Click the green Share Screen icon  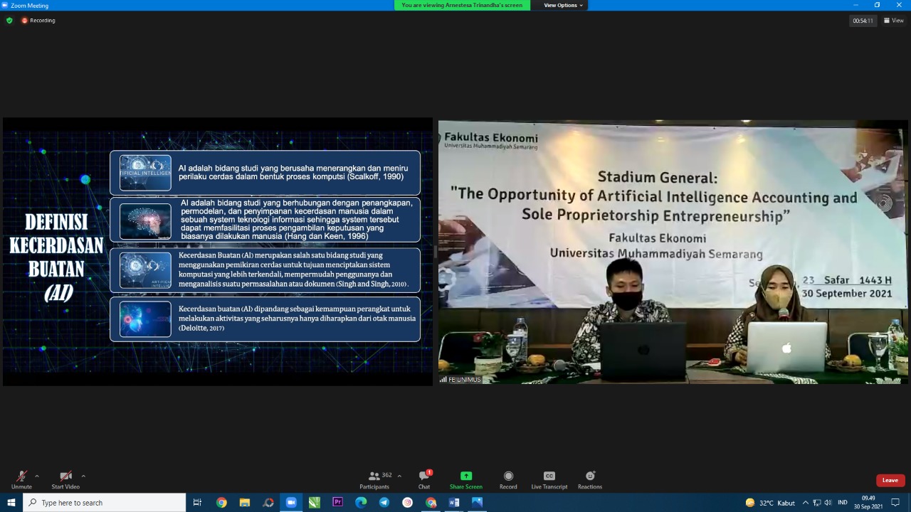coord(466,476)
